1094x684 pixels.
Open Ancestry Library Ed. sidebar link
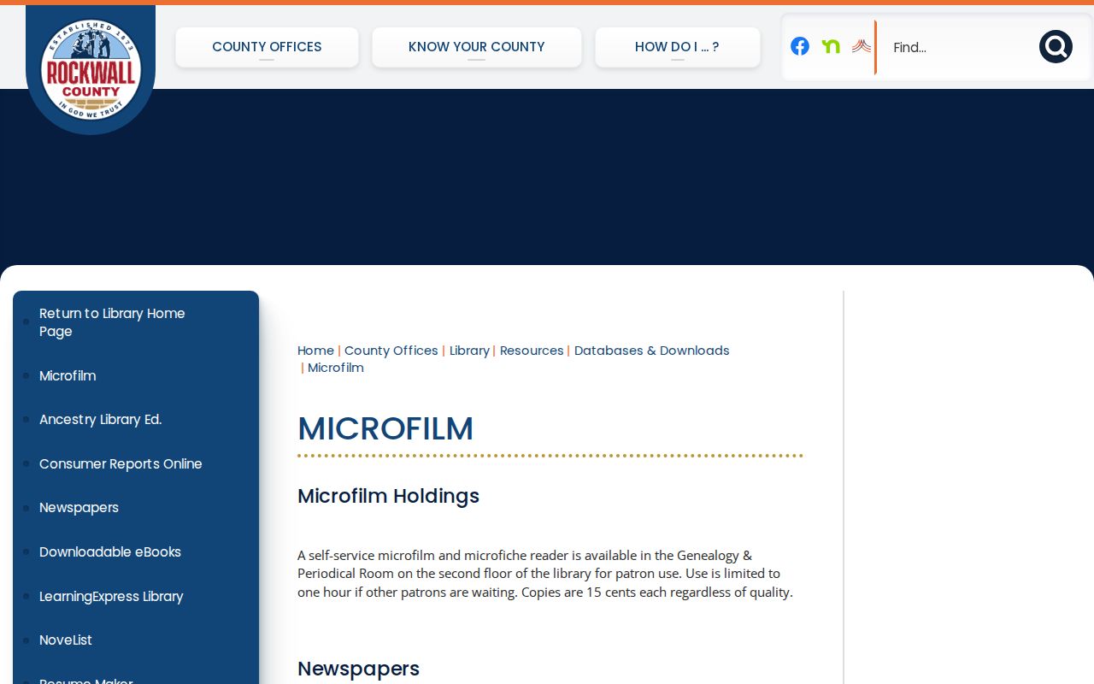coord(100,419)
